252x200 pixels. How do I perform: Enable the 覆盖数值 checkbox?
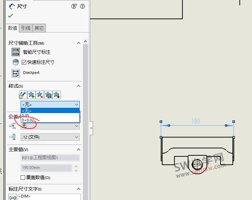[23, 178]
